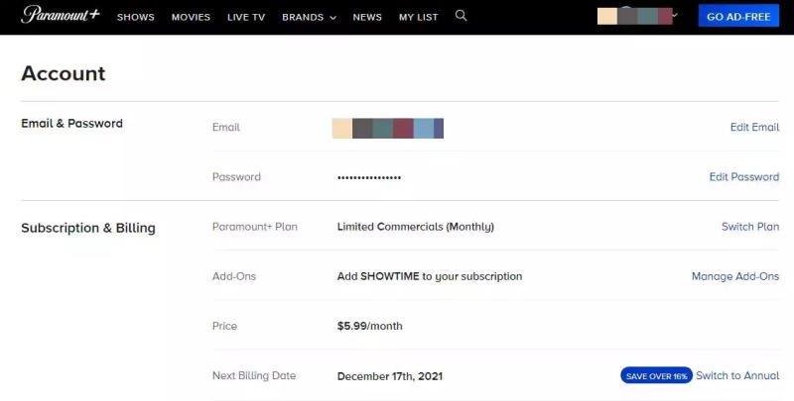Expand the user profile dropdown chevron
This screenshot has height=401, width=794.
click(675, 16)
